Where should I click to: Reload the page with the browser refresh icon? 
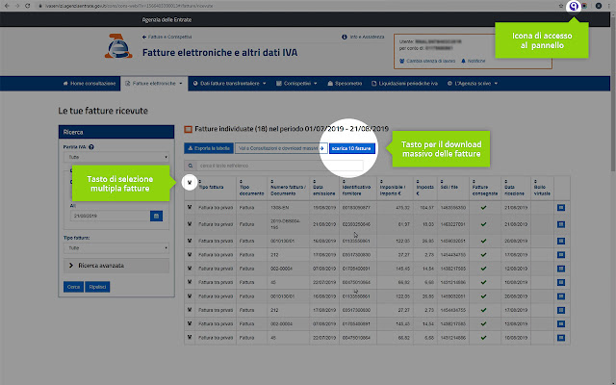(x=28, y=6)
